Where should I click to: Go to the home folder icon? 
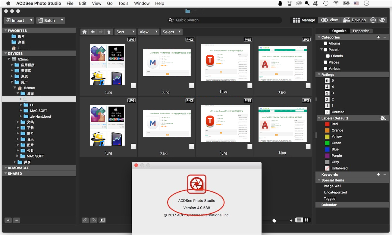(x=85, y=32)
